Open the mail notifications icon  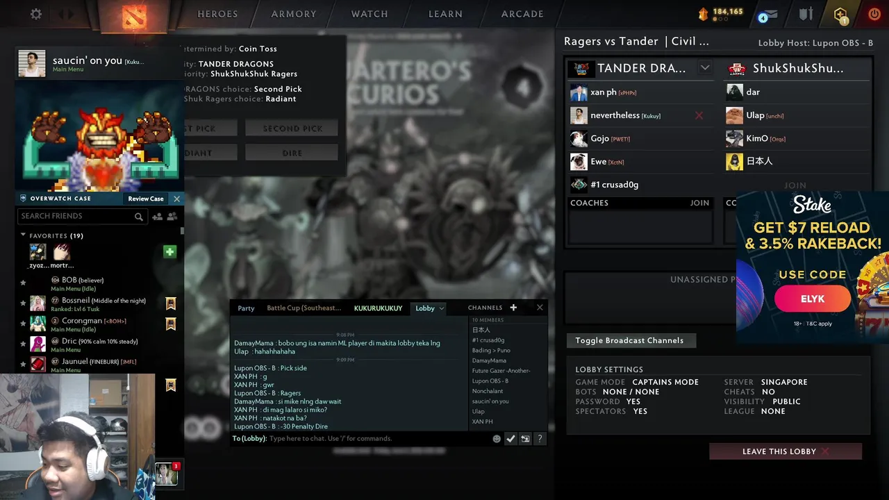tap(767, 15)
